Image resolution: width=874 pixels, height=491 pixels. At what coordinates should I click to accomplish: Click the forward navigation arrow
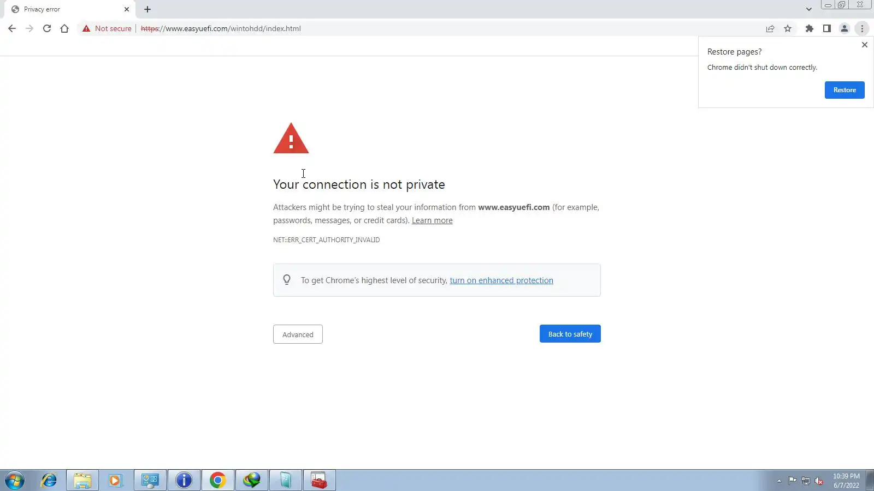pos(29,28)
